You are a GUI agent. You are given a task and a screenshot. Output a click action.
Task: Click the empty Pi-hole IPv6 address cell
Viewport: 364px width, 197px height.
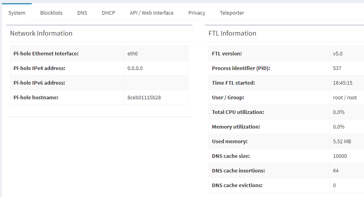[x=156, y=83]
